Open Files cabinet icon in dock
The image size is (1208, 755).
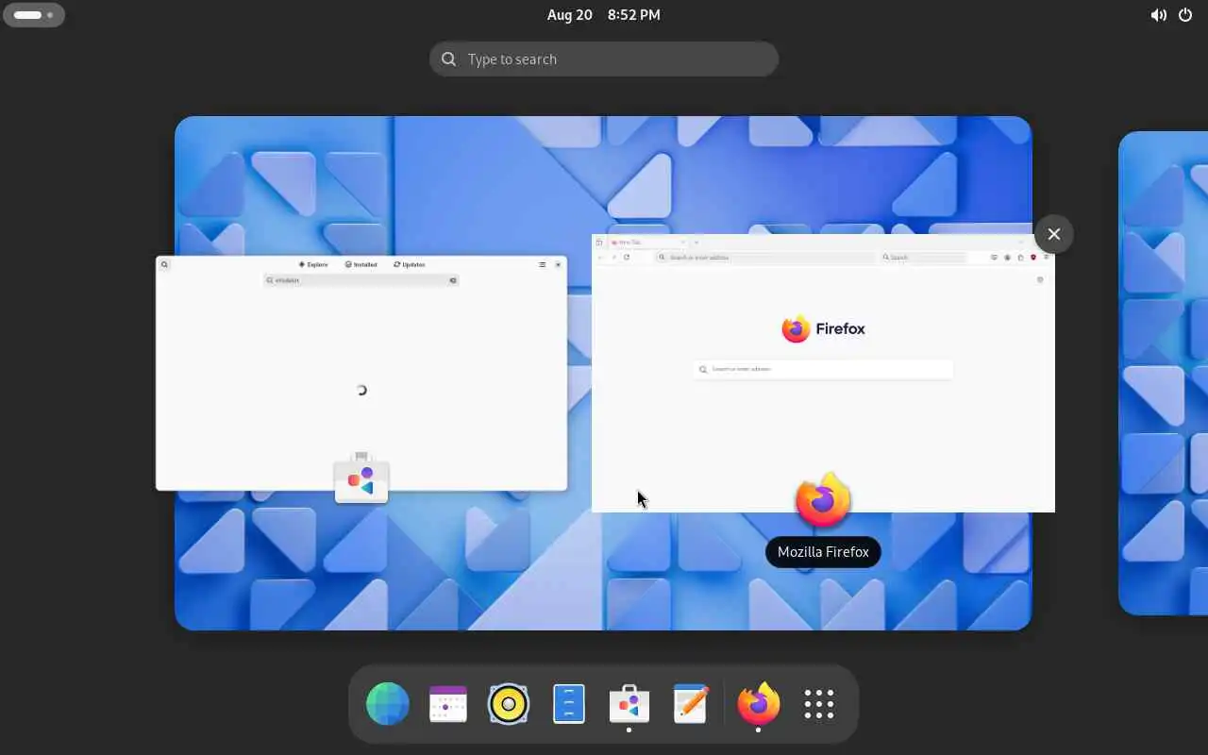pyautogui.click(x=569, y=704)
